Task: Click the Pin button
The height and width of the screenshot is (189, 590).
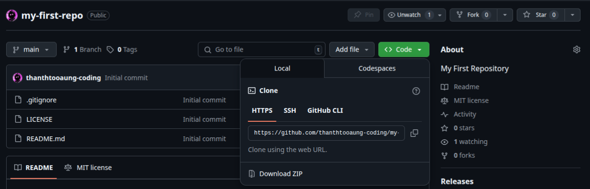Action: [364, 15]
